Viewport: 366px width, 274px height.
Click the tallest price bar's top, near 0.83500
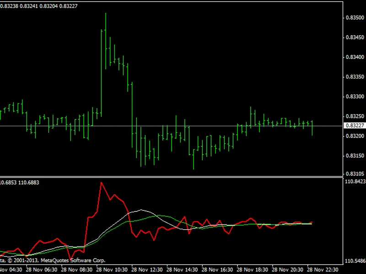(x=106, y=14)
